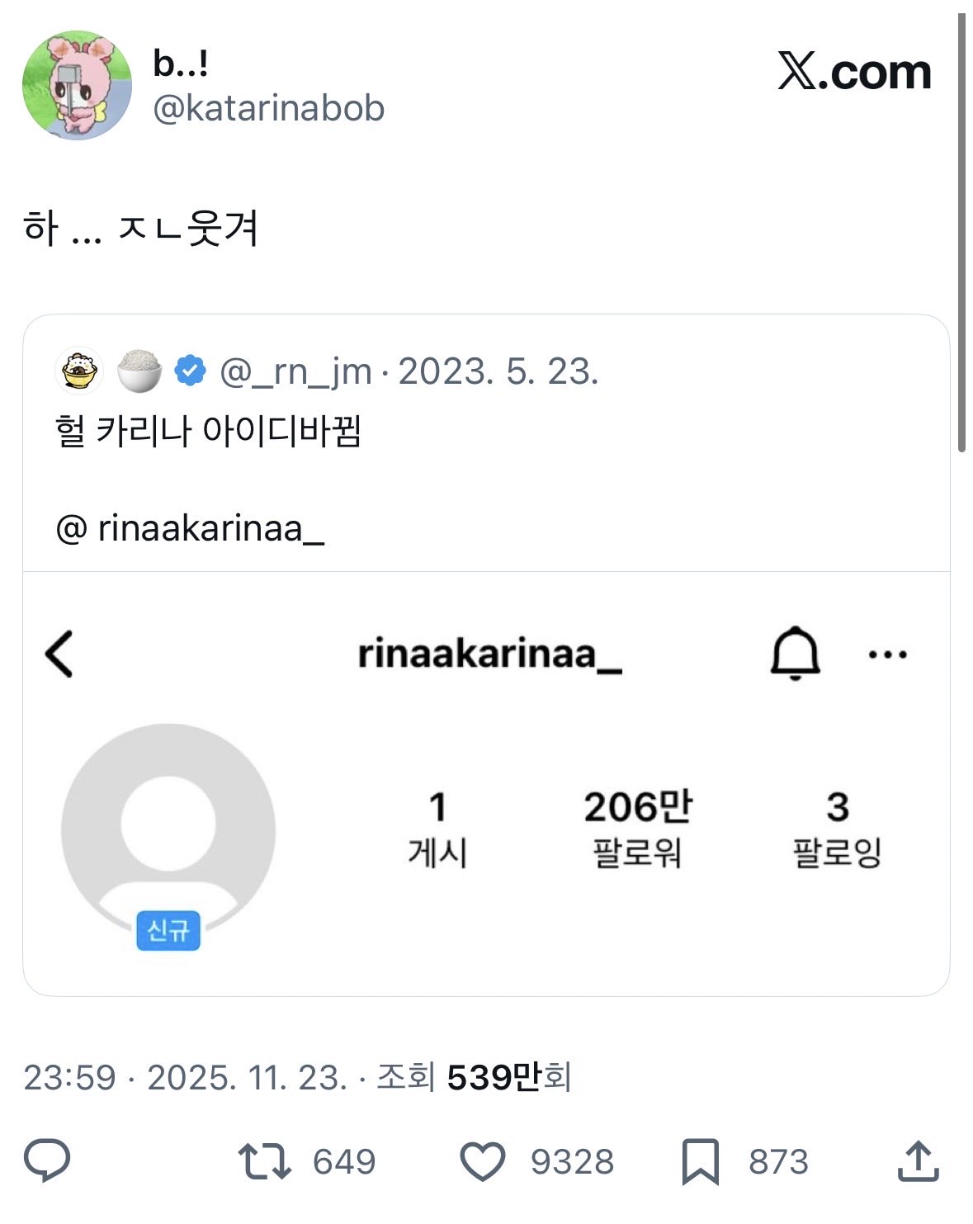The height and width of the screenshot is (1224, 973).
Task: Like the tweet with heart icon
Action: pyautogui.click(x=482, y=1161)
